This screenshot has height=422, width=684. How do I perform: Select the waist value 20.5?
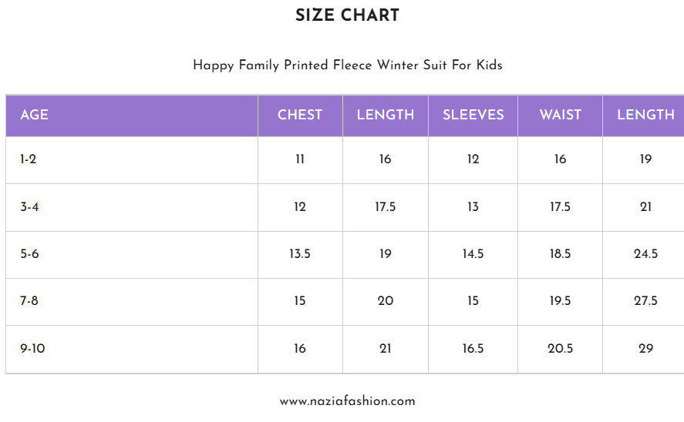coord(560,349)
